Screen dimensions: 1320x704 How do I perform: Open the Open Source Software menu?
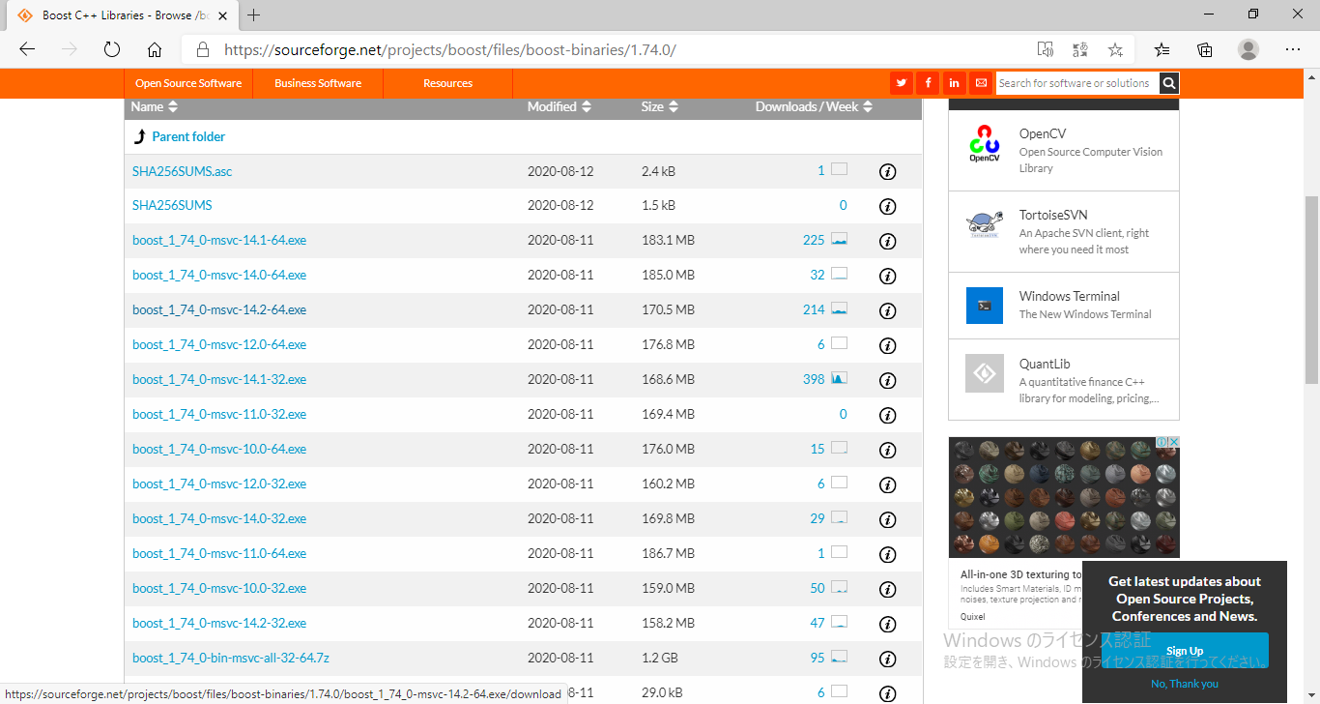(188, 83)
